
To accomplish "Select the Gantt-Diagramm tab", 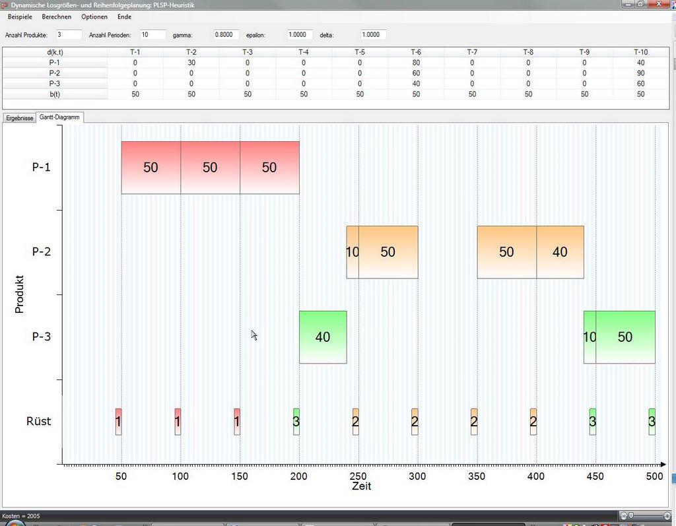I will 59,117.
